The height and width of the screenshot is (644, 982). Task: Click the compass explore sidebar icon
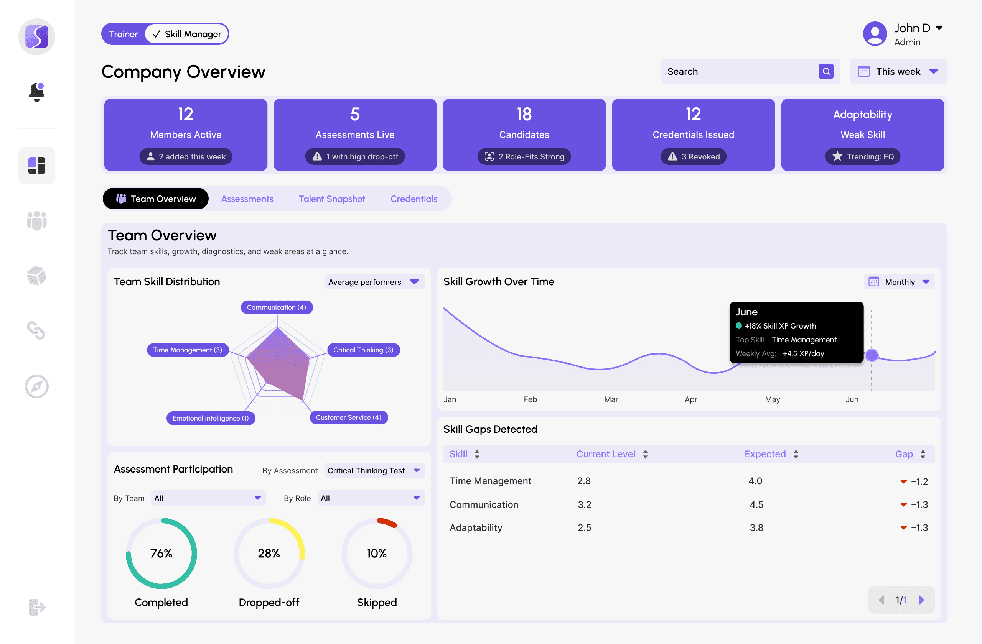click(x=37, y=386)
